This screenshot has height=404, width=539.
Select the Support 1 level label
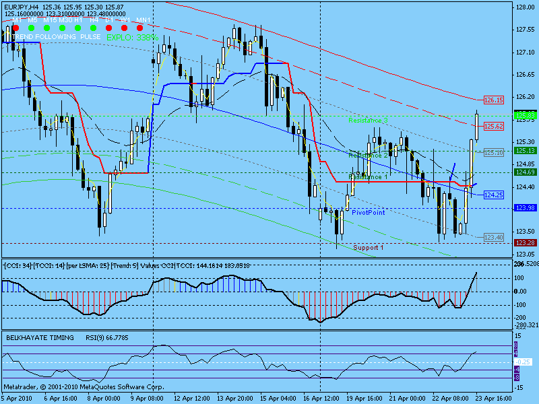(x=368, y=248)
